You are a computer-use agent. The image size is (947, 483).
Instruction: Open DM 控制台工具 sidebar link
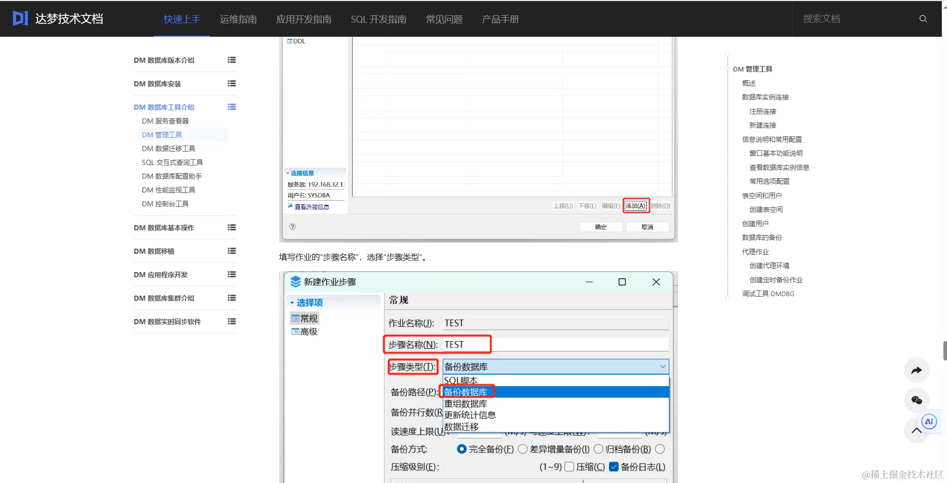(165, 204)
